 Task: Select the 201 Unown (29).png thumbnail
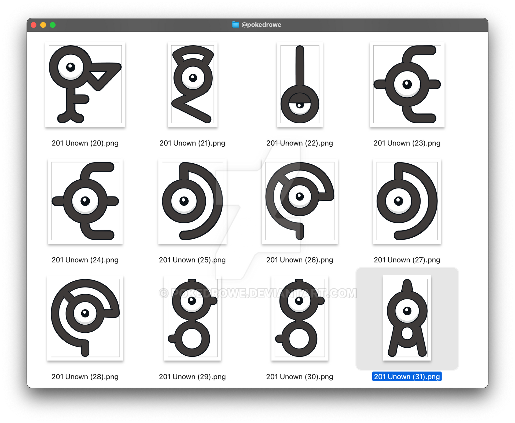click(192, 318)
